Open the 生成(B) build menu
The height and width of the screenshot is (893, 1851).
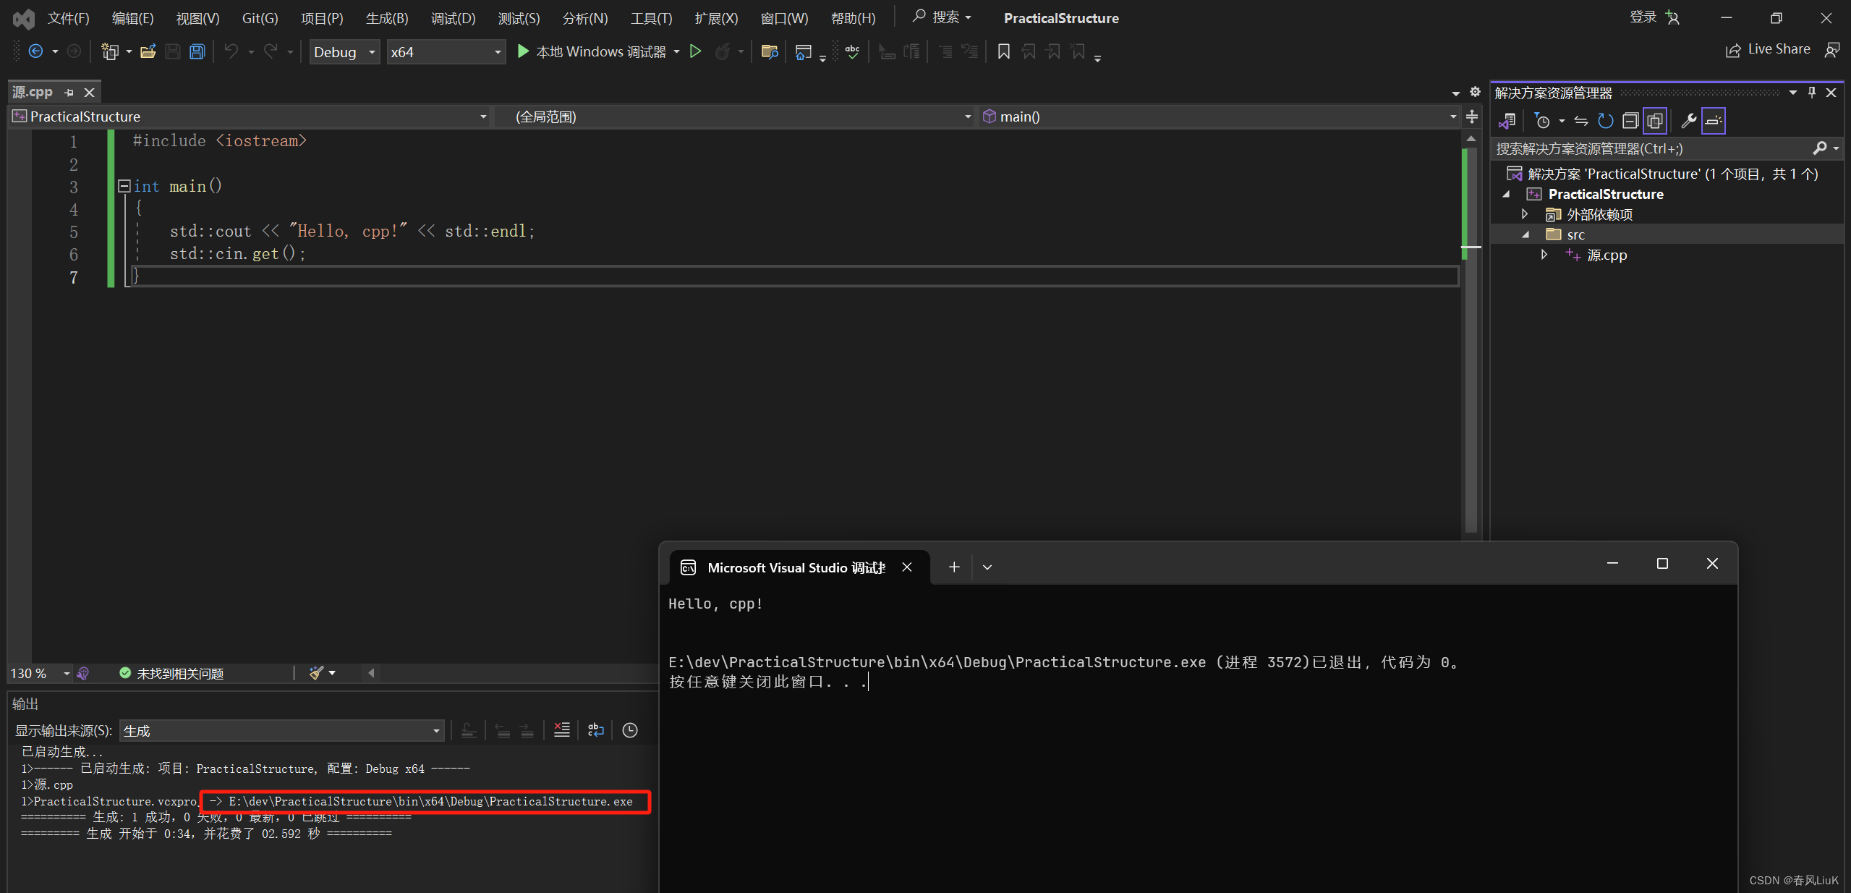coord(386,18)
